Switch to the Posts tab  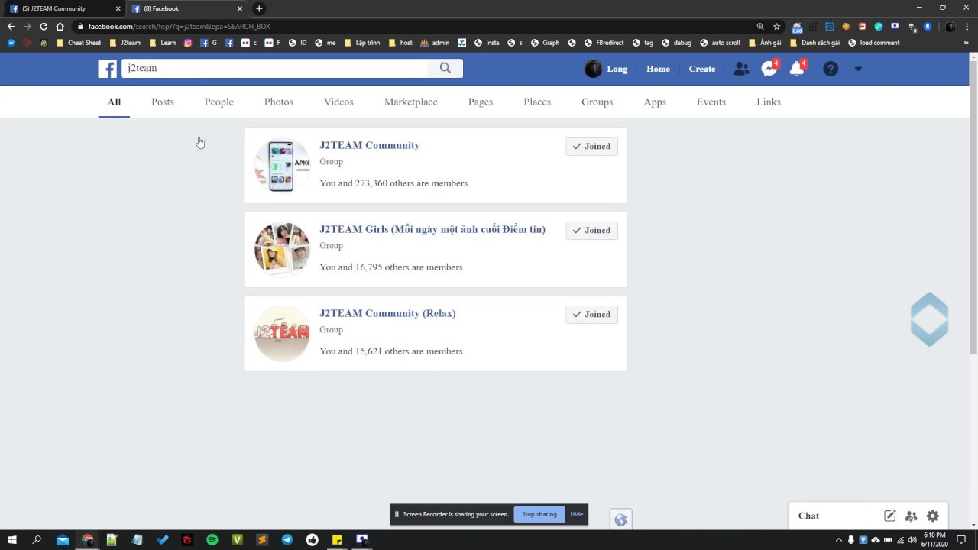(163, 102)
